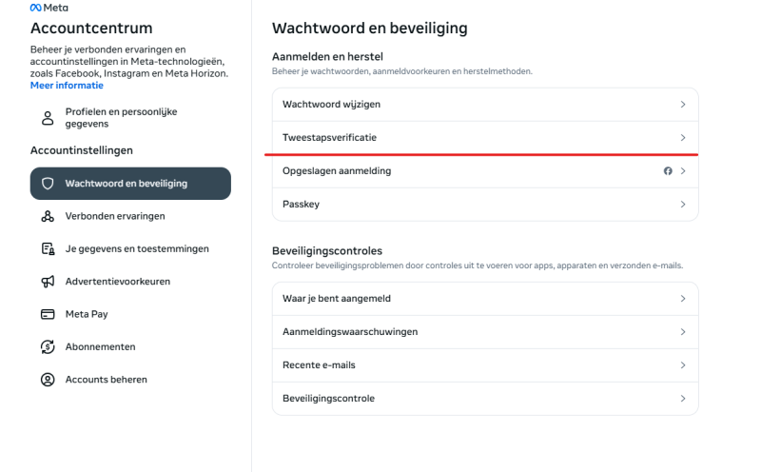The width and height of the screenshot is (761, 472).
Task: Click the Meta logo
Action: point(49,8)
